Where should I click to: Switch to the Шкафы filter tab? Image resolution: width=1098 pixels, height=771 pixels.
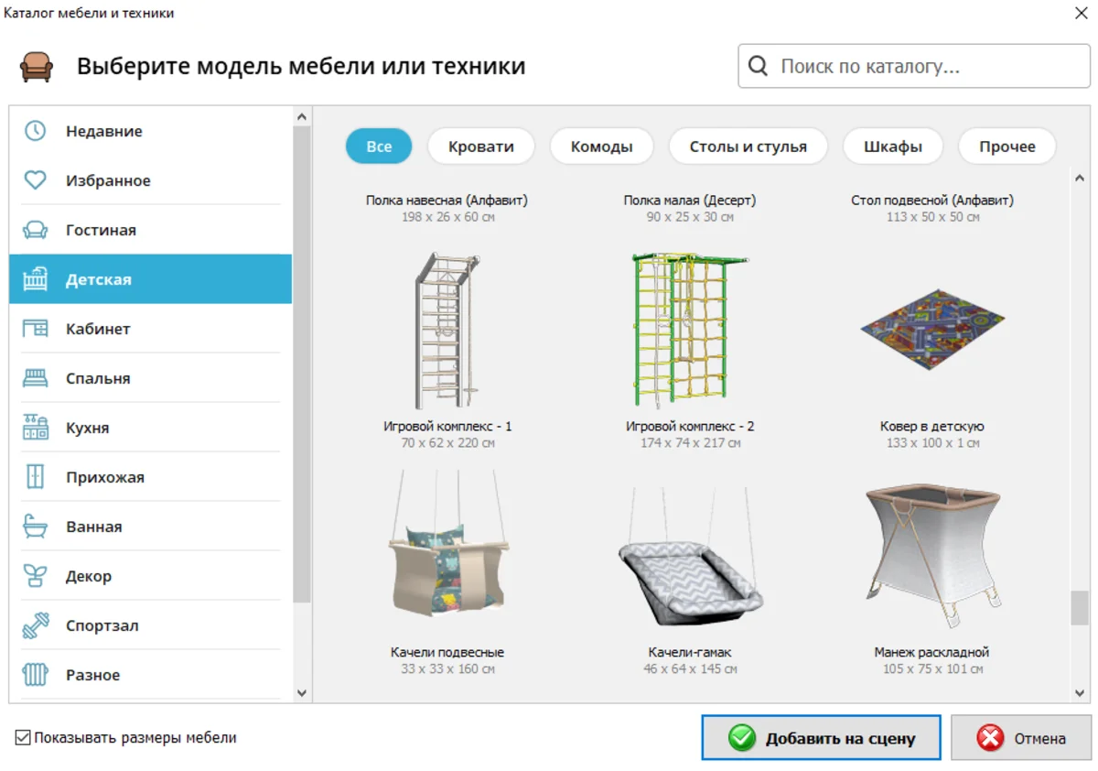(892, 147)
